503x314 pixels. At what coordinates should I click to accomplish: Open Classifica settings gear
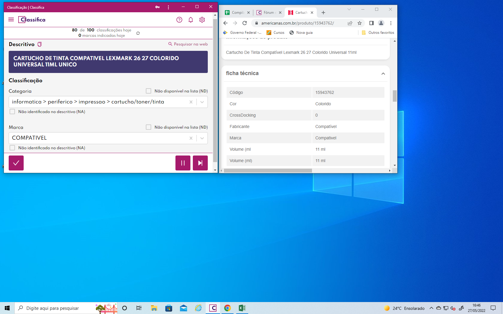pyautogui.click(x=202, y=20)
